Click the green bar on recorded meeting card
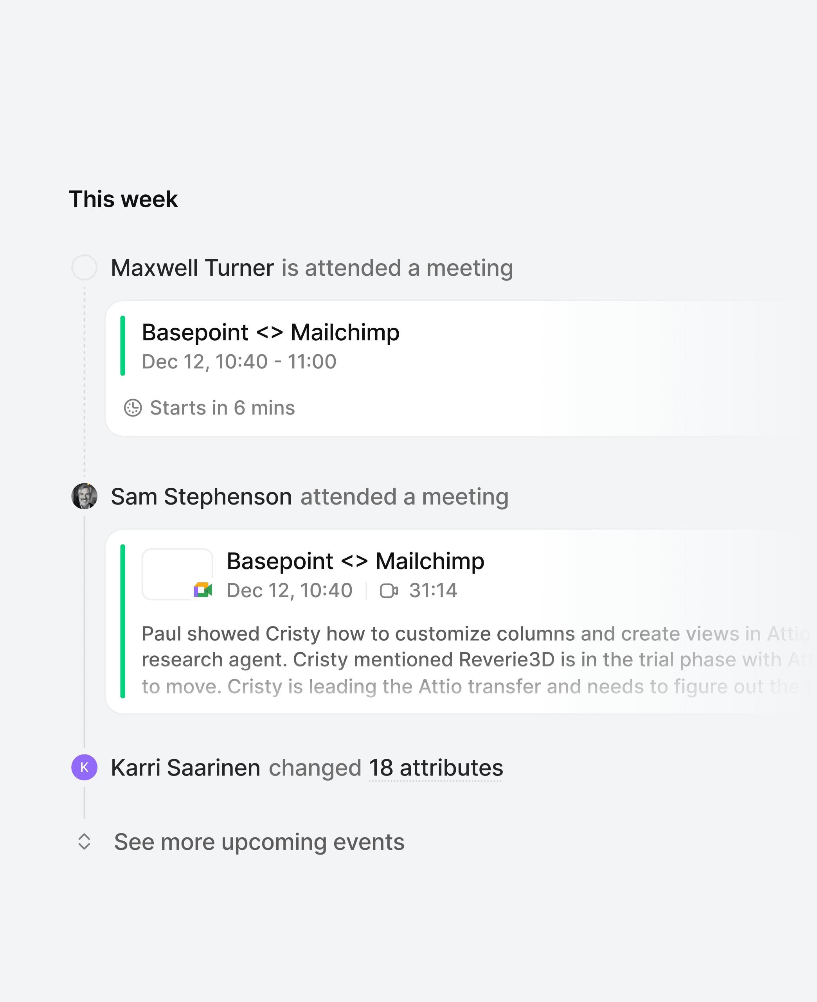 123,621
